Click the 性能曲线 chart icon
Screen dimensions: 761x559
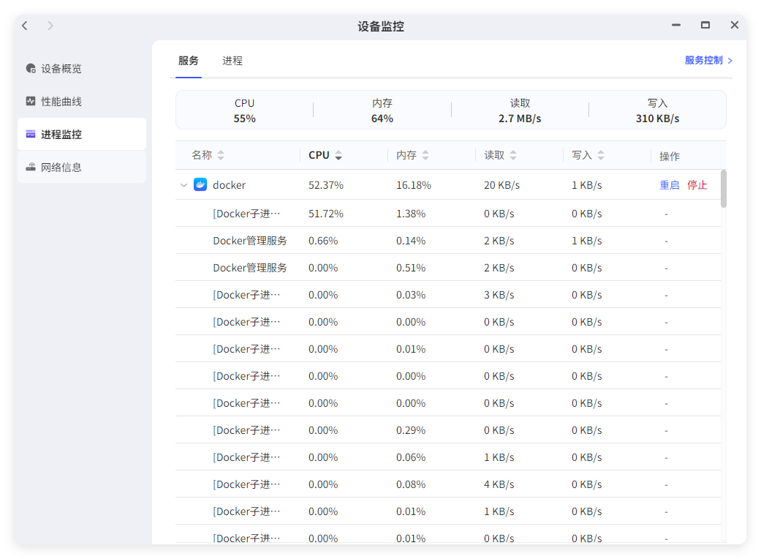[x=31, y=102]
